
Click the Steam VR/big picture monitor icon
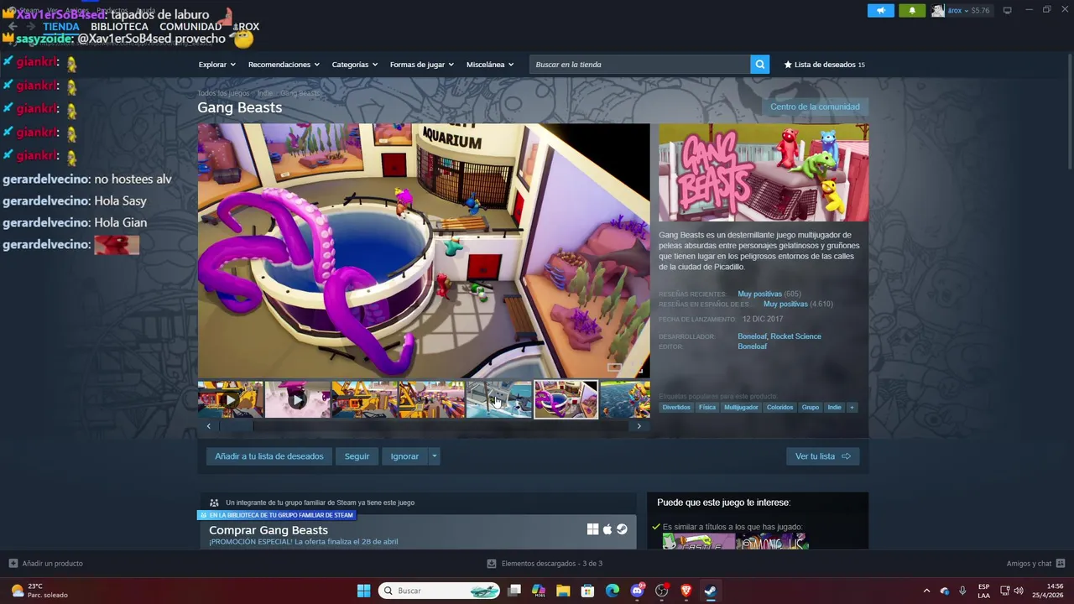point(1007,10)
